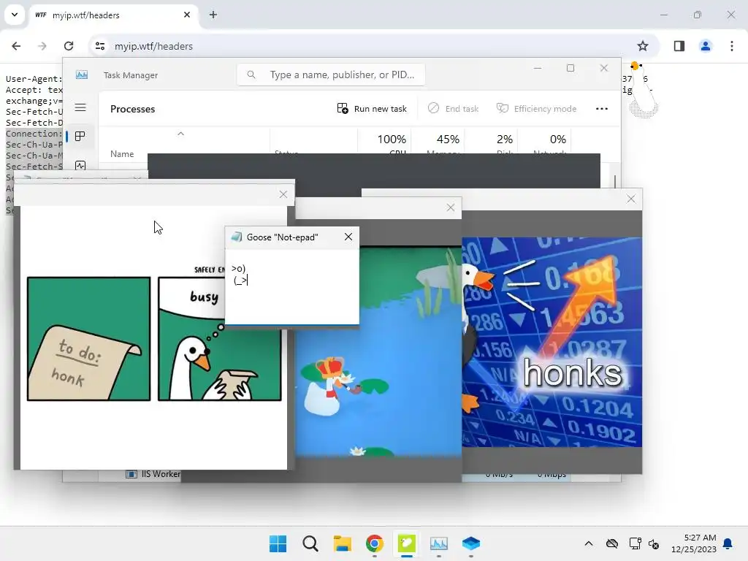Close the Task Manager window
Image resolution: width=748 pixels, height=561 pixels.
click(604, 68)
